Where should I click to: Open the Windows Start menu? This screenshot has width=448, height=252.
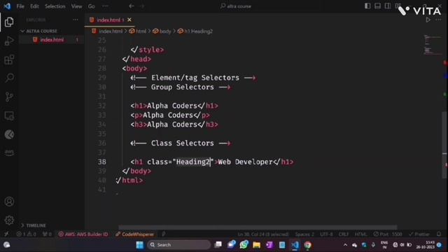pos(140,245)
